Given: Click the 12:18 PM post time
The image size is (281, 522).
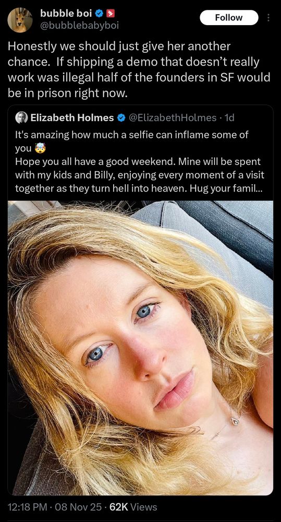Looking at the screenshot, I should tap(27, 507).
